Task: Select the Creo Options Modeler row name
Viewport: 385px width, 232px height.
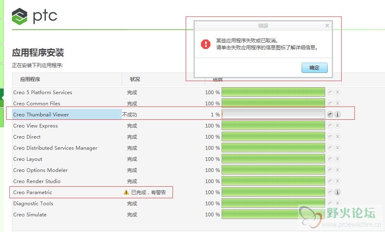Action: pos(40,170)
